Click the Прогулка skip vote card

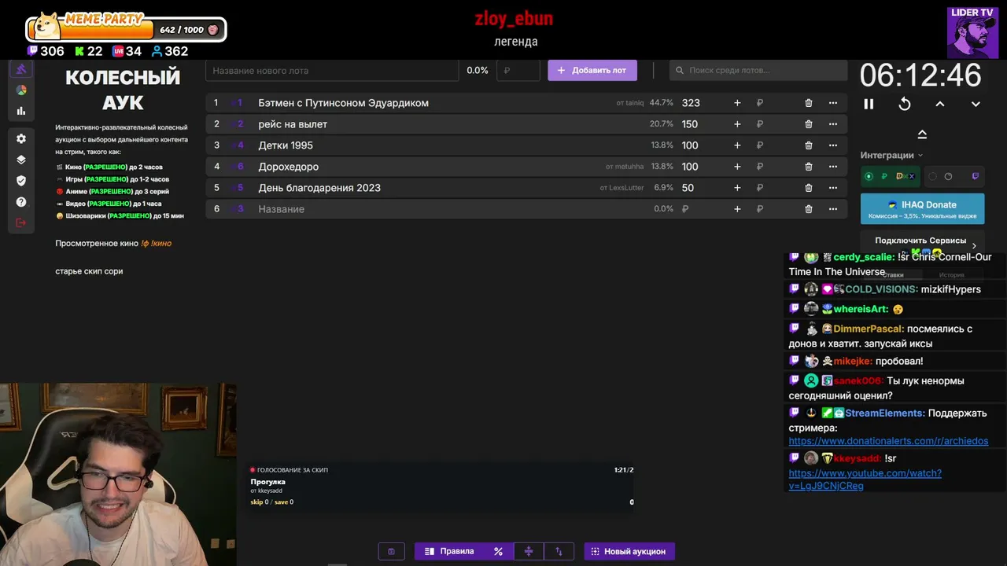pos(441,486)
